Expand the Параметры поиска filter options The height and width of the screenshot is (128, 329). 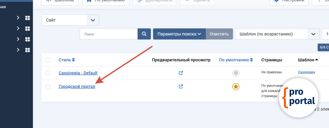(x=179, y=34)
